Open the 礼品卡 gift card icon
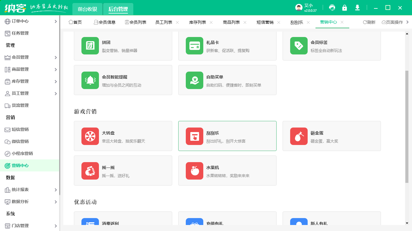 pos(194,45)
